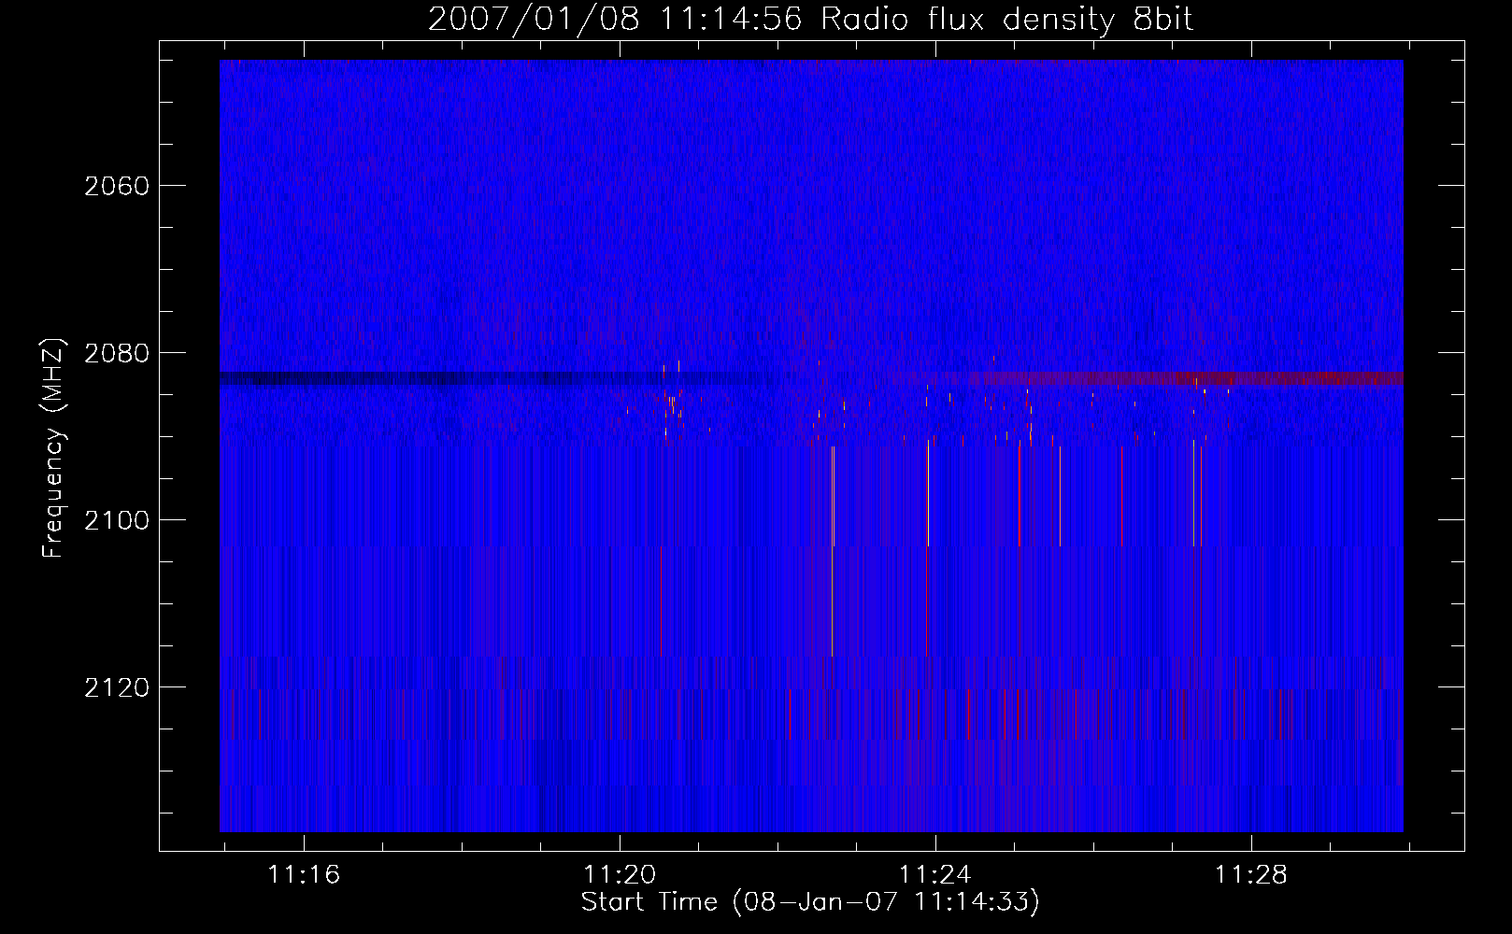Click the 11:24 time axis label
Image resolution: width=1512 pixels, height=934 pixels.
(x=934, y=874)
